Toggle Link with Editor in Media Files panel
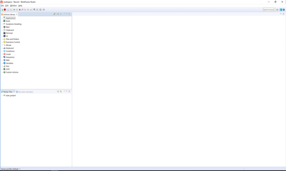The width and height of the screenshot is (286, 171). tap(61, 92)
